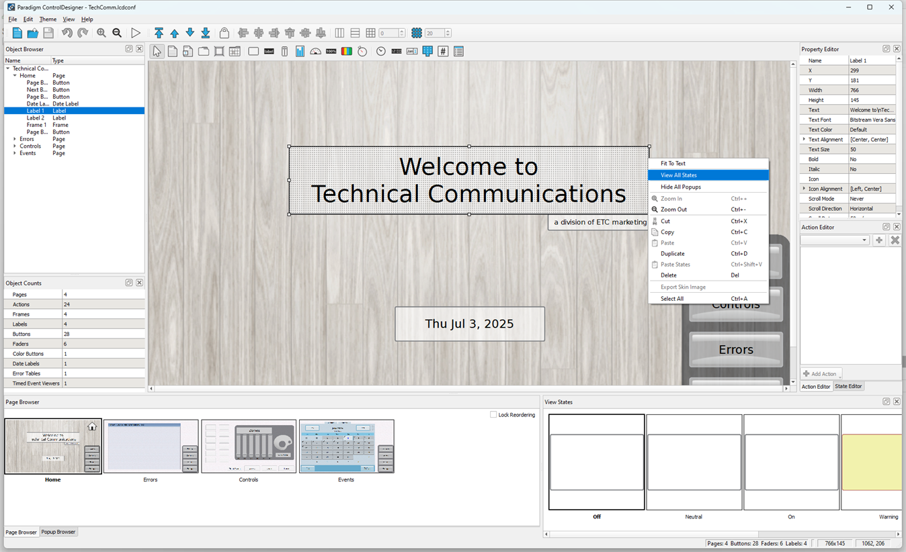Open the Theme menu
This screenshot has width=906, height=552.
coord(48,19)
